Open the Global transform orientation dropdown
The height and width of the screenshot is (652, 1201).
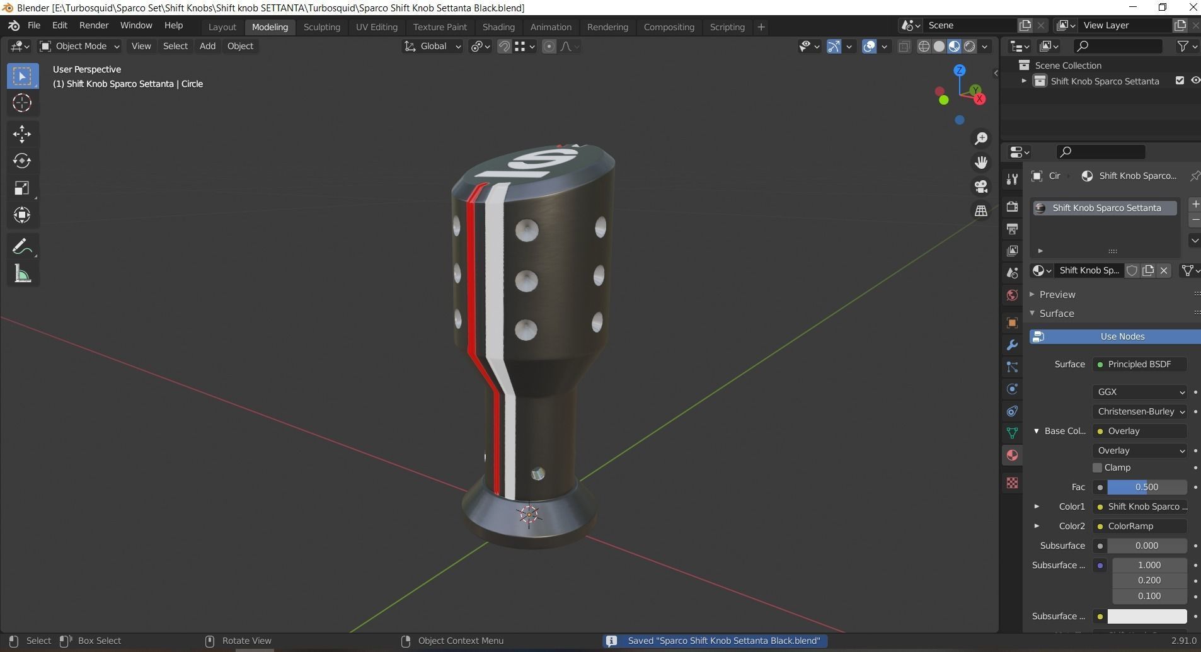tap(433, 46)
